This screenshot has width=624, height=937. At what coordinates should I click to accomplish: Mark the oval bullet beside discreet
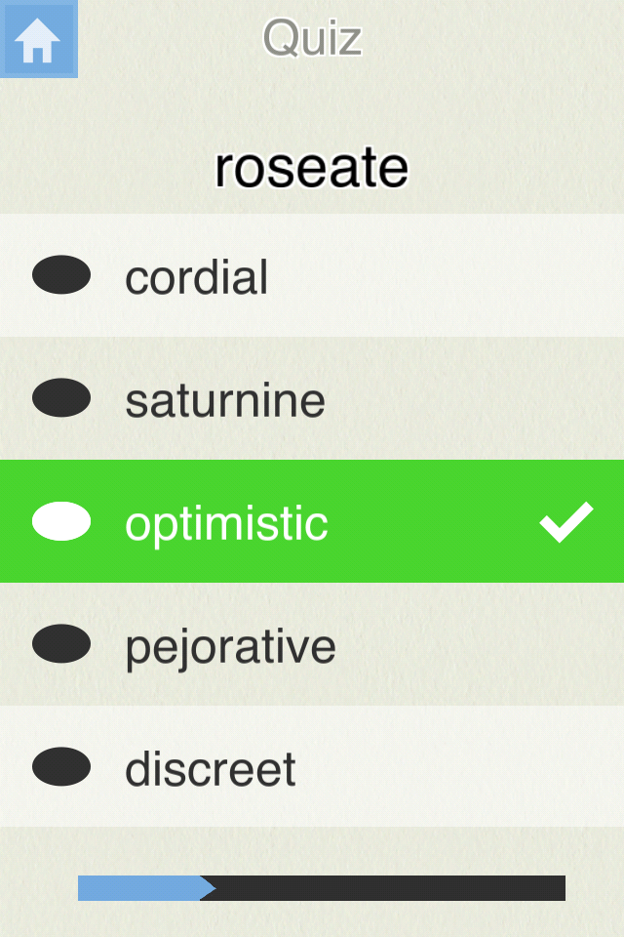tap(61, 767)
